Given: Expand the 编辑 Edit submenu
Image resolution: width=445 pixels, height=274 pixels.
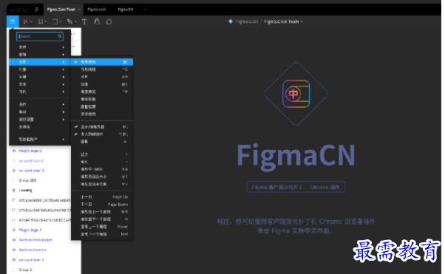Looking at the screenshot, I should click(x=64, y=54).
